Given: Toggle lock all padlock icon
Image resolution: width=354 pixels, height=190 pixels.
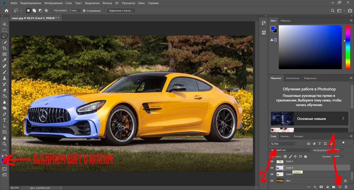Looking at the screenshot, I should coord(306,156).
